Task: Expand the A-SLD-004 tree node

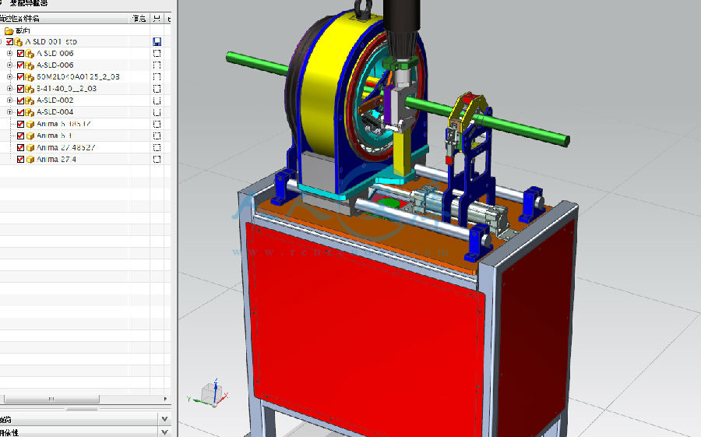Action: point(10,112)
